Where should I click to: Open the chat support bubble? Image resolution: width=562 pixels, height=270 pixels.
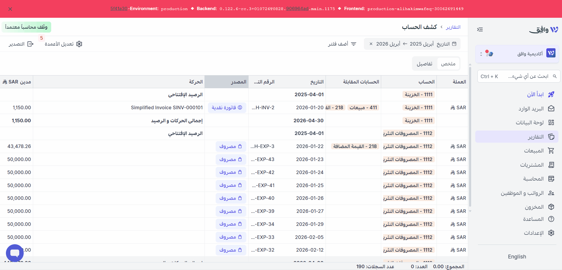(x=15, y=253)
